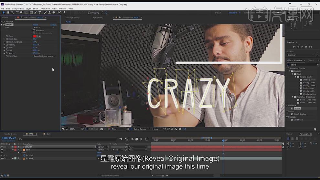This screenshot has width=320, height=180.
Task: Click the Toggle Switches / Modes button
Action: (110, 175)
